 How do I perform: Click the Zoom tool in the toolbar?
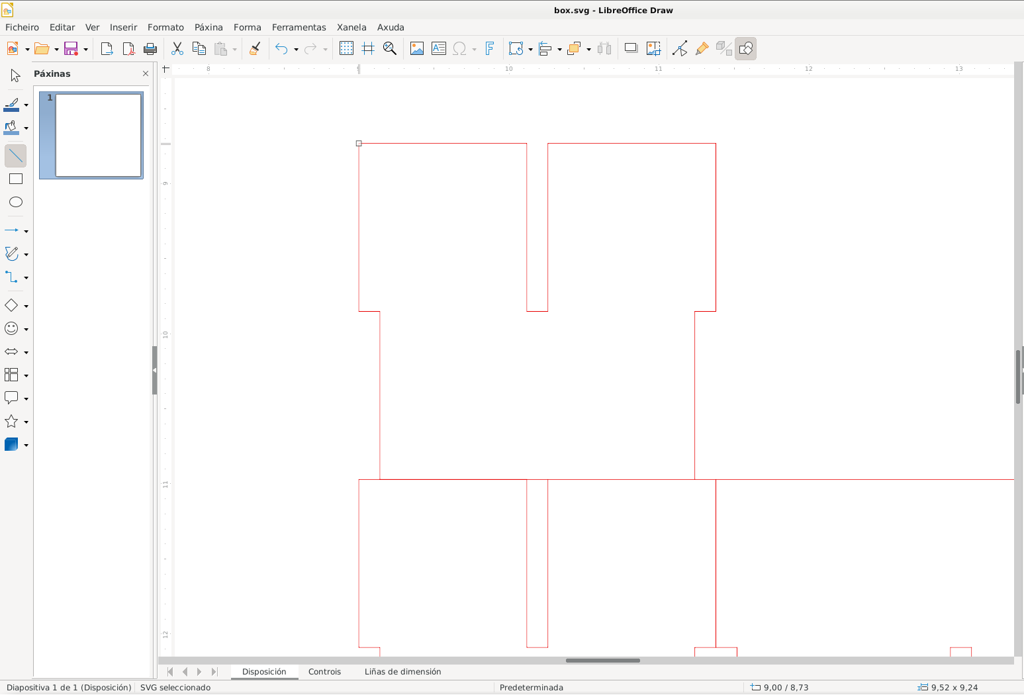click(x=389, y=48)
